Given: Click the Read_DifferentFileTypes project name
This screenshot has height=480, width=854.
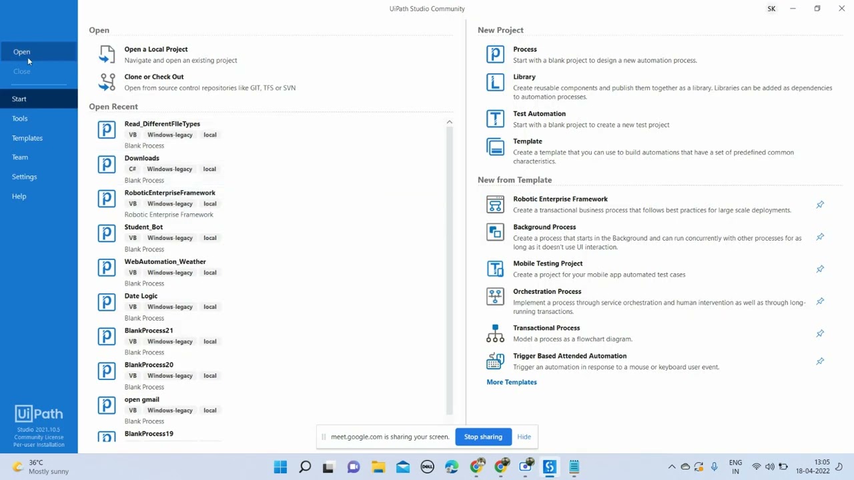Looking at the screenshot, I should (162, 124).
